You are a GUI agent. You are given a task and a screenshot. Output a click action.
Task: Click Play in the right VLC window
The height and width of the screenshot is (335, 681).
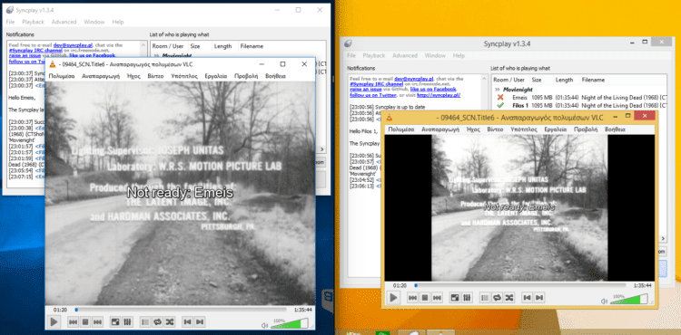(393, 297)
